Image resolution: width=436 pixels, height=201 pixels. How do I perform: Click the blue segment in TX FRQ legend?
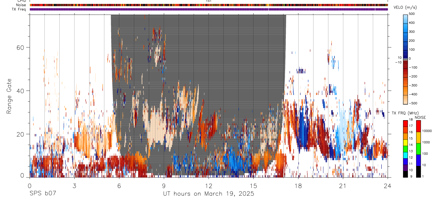point(405,161)
